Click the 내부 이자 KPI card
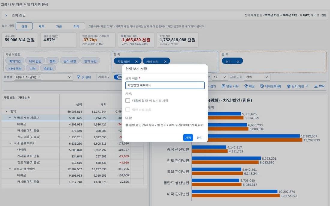The image size is (330, 206). (x=20, y=40)
